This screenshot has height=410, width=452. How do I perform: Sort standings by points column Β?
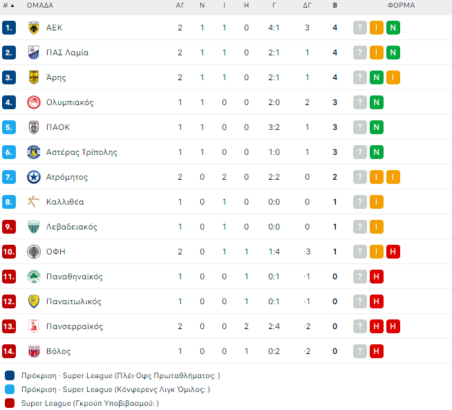pos(335,6)
